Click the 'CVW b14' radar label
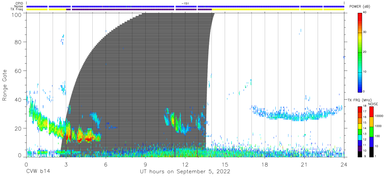 pyautogui.click(x=38, y=171)
